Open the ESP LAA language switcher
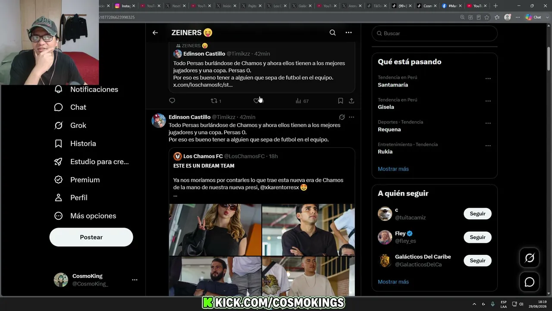552x311 pixels. [504, 304]
